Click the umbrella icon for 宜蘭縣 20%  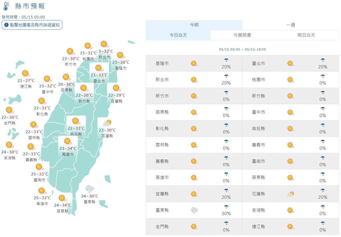[x=226, y=192]
